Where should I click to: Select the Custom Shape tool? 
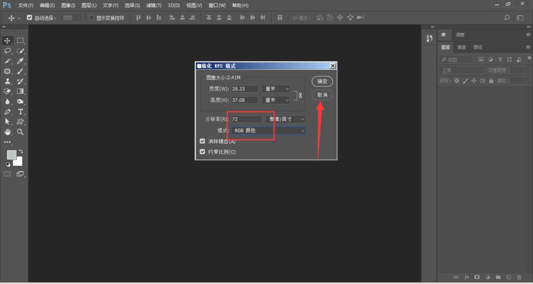pos(20,121)
